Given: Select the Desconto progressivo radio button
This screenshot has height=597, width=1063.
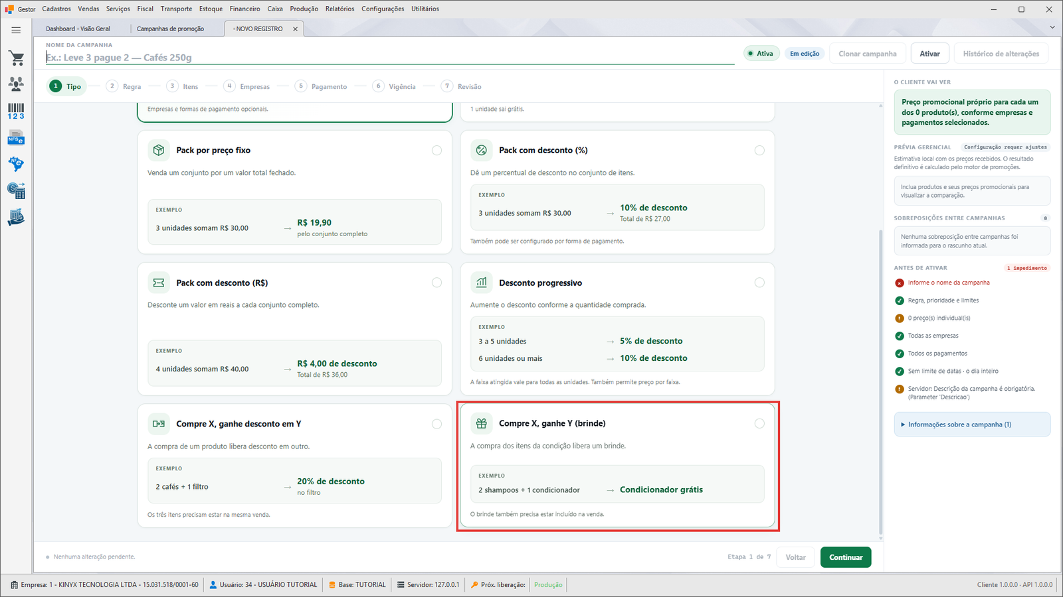Looking at the screenshot, I should coord(759,283).
